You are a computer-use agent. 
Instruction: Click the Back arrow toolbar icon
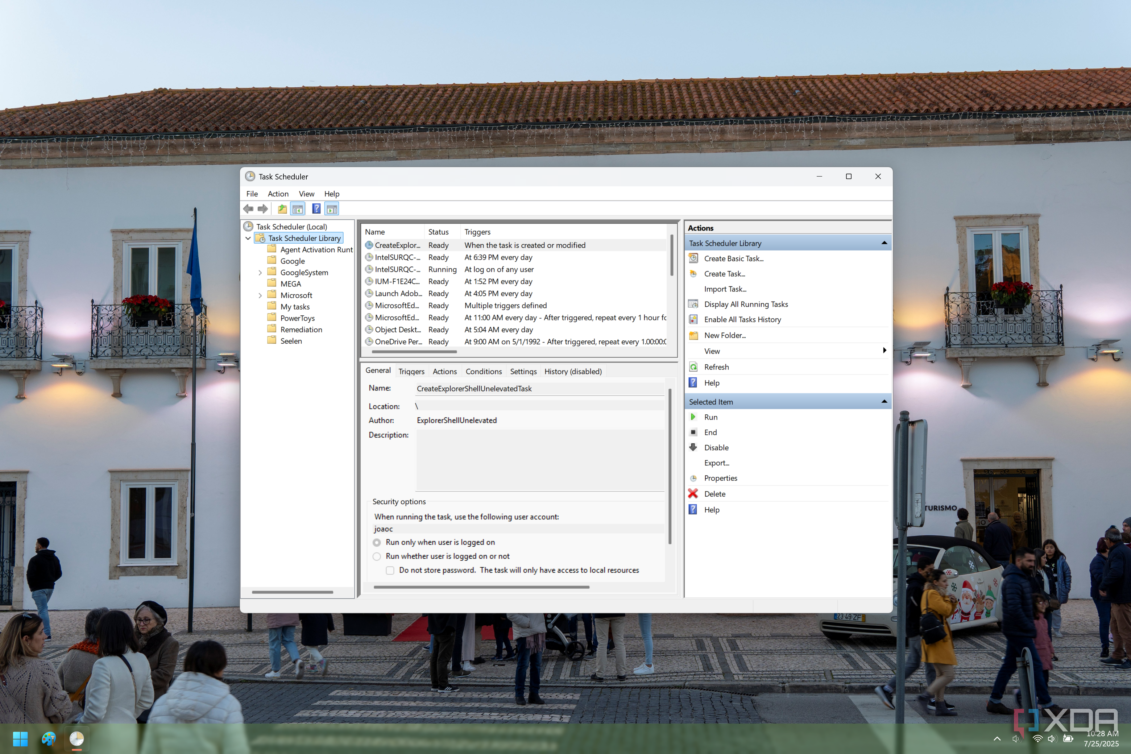[x=248, y=209]
